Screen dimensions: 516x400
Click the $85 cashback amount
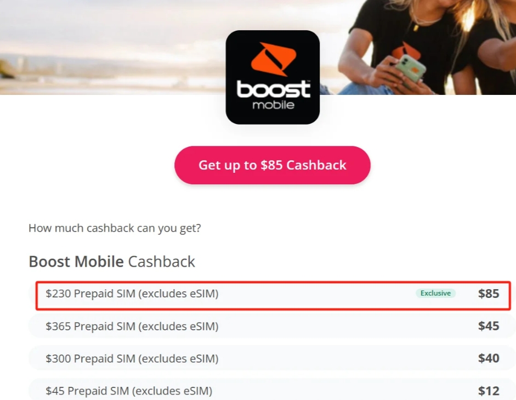(x=489, y=294)
